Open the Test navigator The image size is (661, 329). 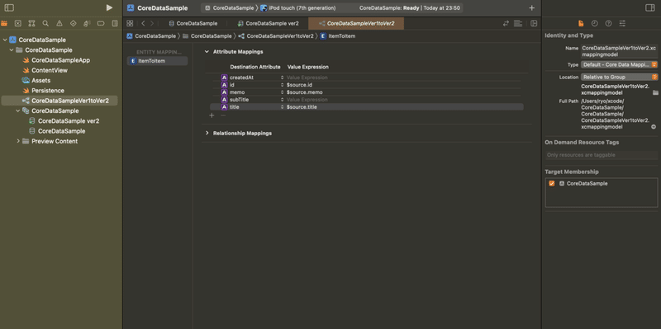(73, 24)
